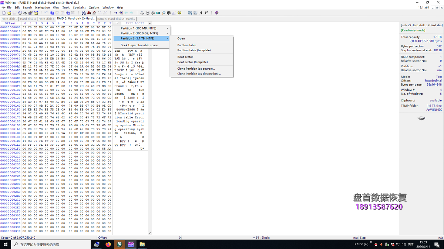Switch to the Hard disk 4 tab

[46, 18]
